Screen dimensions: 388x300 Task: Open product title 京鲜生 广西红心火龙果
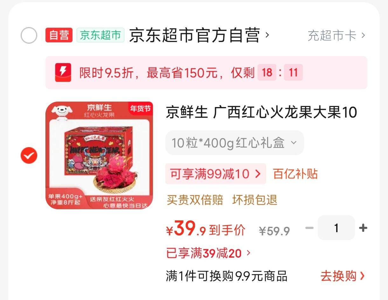coord(261,112)
